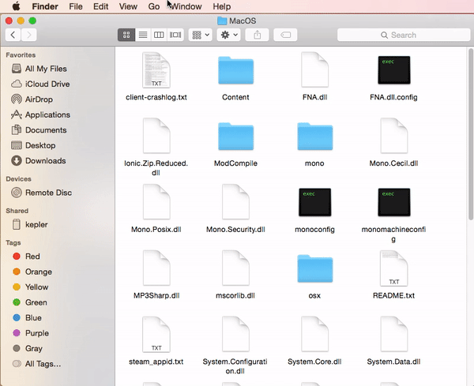Filter by Blue tag
This screenshot has width=474, height=386.
tap(27, 318)
